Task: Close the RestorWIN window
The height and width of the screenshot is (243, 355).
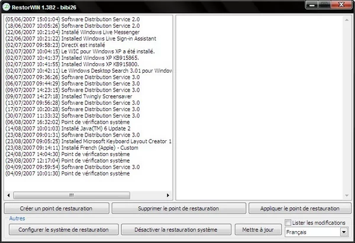Action: click(341, 5)
